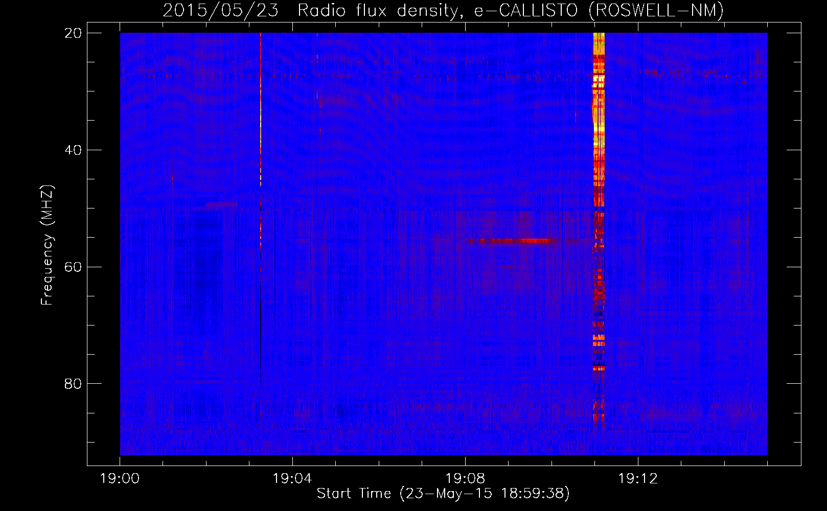
Task: Click the frequency tick label '40'
Action: [73, 150]
